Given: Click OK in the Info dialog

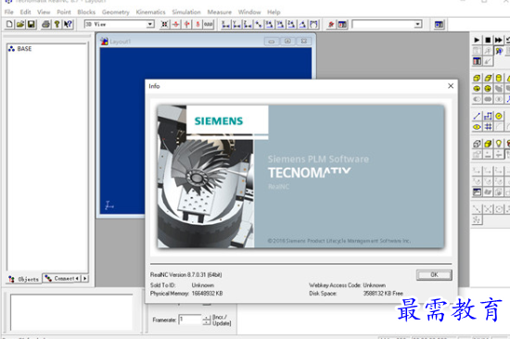Looking at the screenshot, I should click(x=434, y=275).
